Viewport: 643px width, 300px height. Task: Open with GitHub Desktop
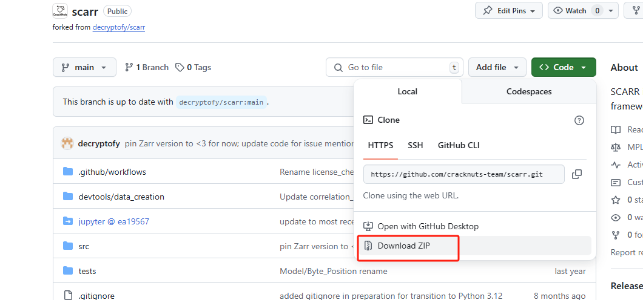click(428, 226)
